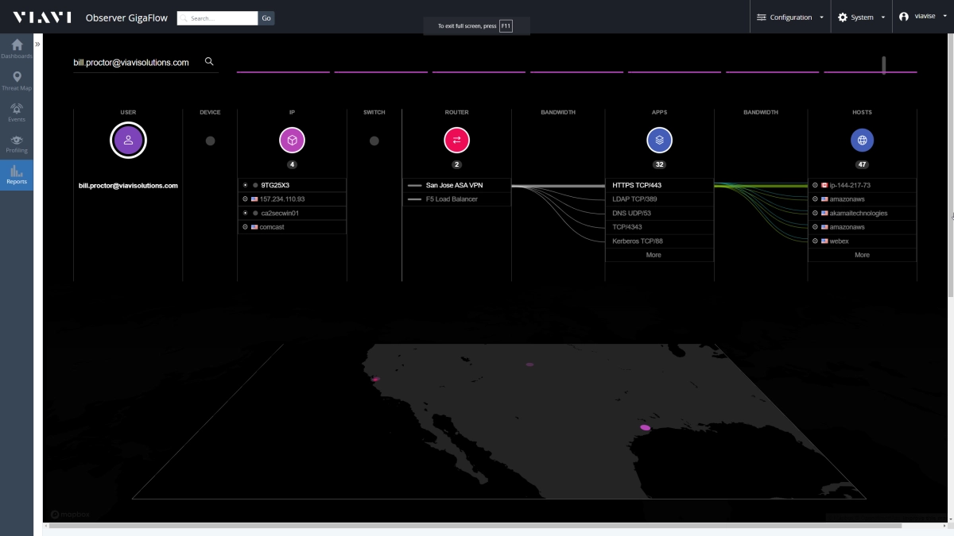The image size is (954, 536).
Task: Click the VIAVI logo
Action: pos(41,17)
